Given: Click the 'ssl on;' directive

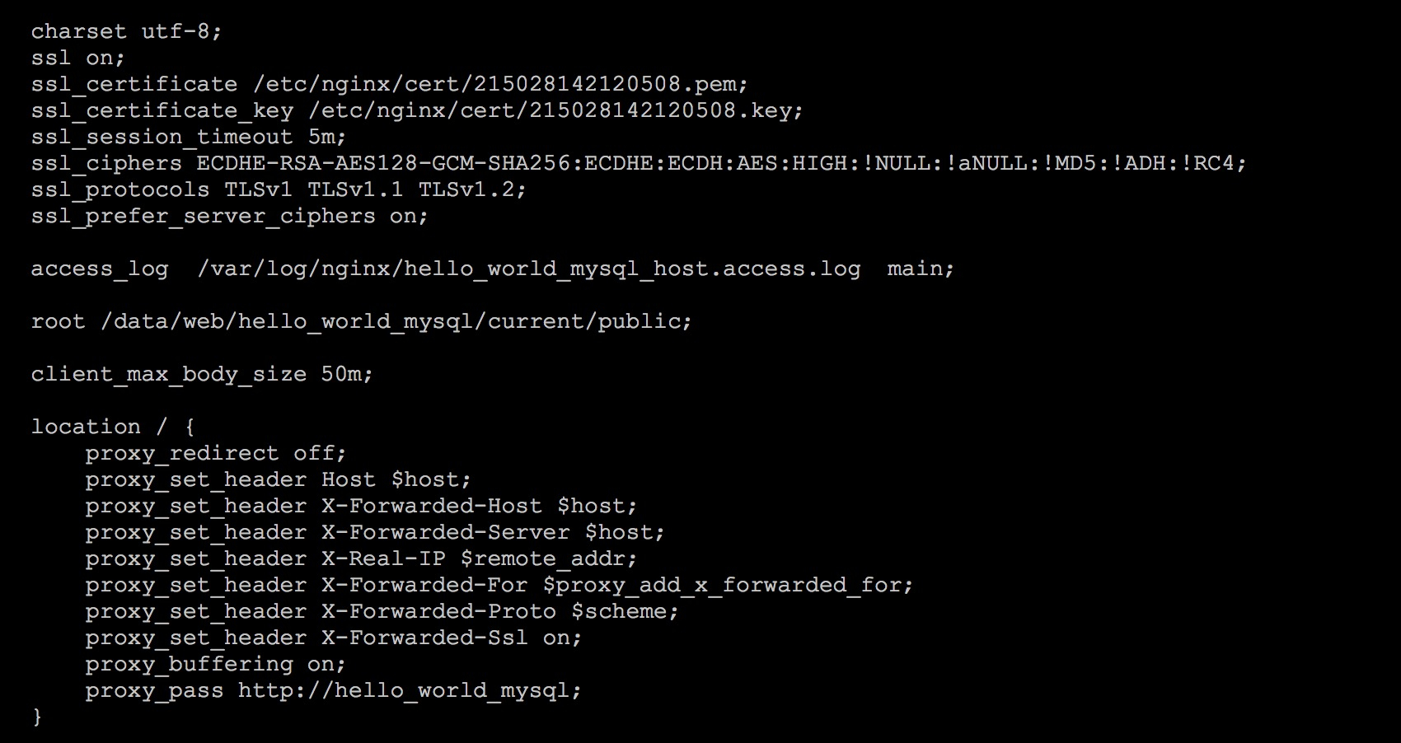Looking at the screenshot, I should coord(78,58).
